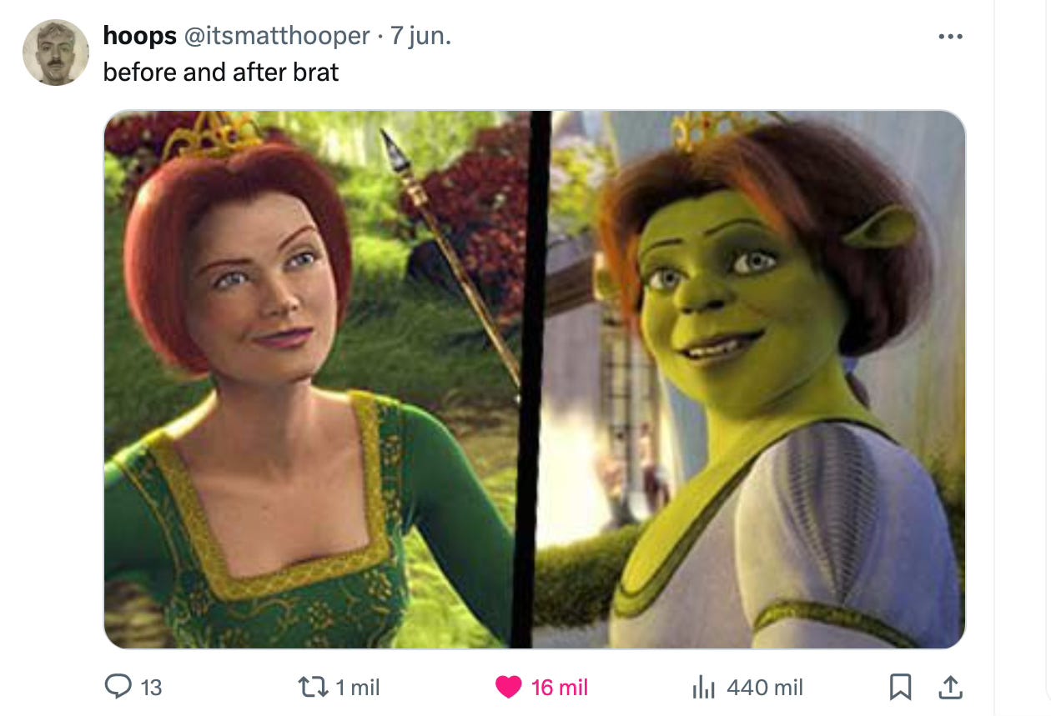Open the three-dot more options menu
Image resolution: width=1051 pixels, height=716 pixels.
point(949,37)
